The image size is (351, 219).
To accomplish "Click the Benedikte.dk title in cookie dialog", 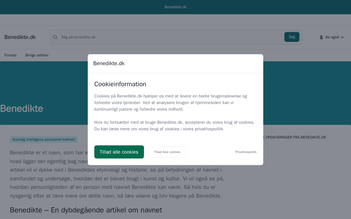I will click(x=109, y=64).
